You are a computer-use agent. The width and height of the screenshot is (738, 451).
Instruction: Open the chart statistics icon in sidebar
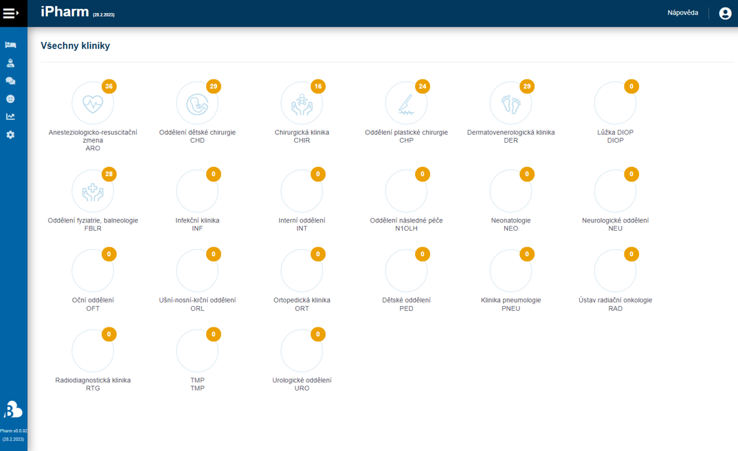click(10, 117)
